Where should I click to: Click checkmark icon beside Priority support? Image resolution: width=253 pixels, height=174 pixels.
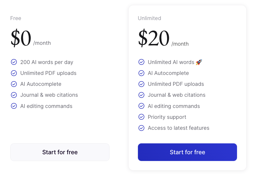[141, 117]
